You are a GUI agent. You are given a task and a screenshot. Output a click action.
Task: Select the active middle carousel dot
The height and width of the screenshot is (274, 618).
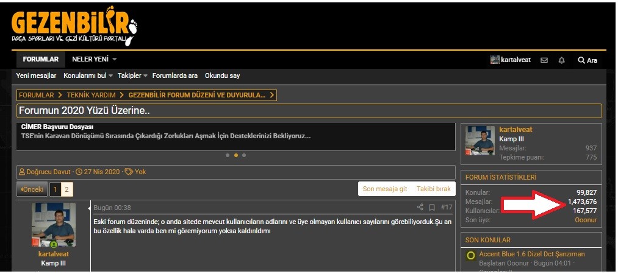(x=236, y=155)
